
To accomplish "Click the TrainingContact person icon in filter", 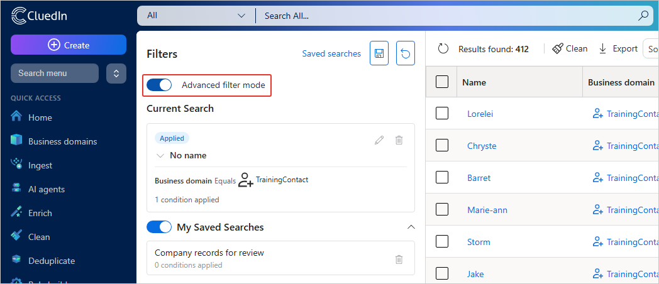I will (x=246, y=180).
